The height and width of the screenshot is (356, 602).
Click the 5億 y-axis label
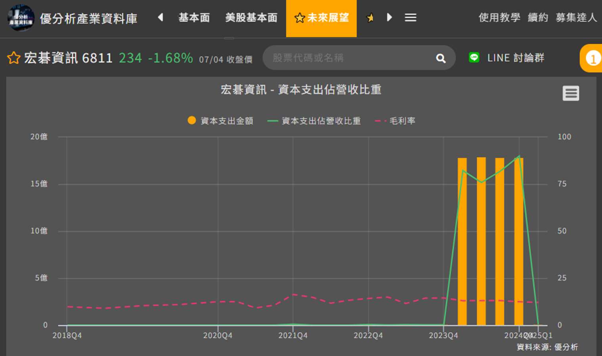click(x=41, y=278)
